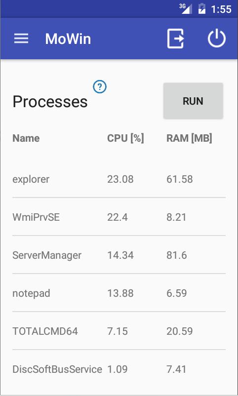Image resolution: width=238 pixels, height=396 pixels.
Task: Tap WmiPrvSE CPU value 22.4
Action: (x=118, y=217)
